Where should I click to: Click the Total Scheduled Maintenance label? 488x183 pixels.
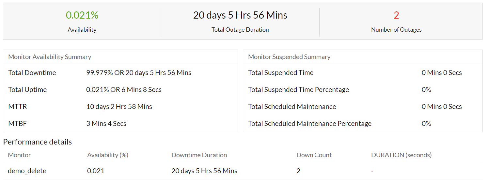pyautogui.click(x=292, y=107)
